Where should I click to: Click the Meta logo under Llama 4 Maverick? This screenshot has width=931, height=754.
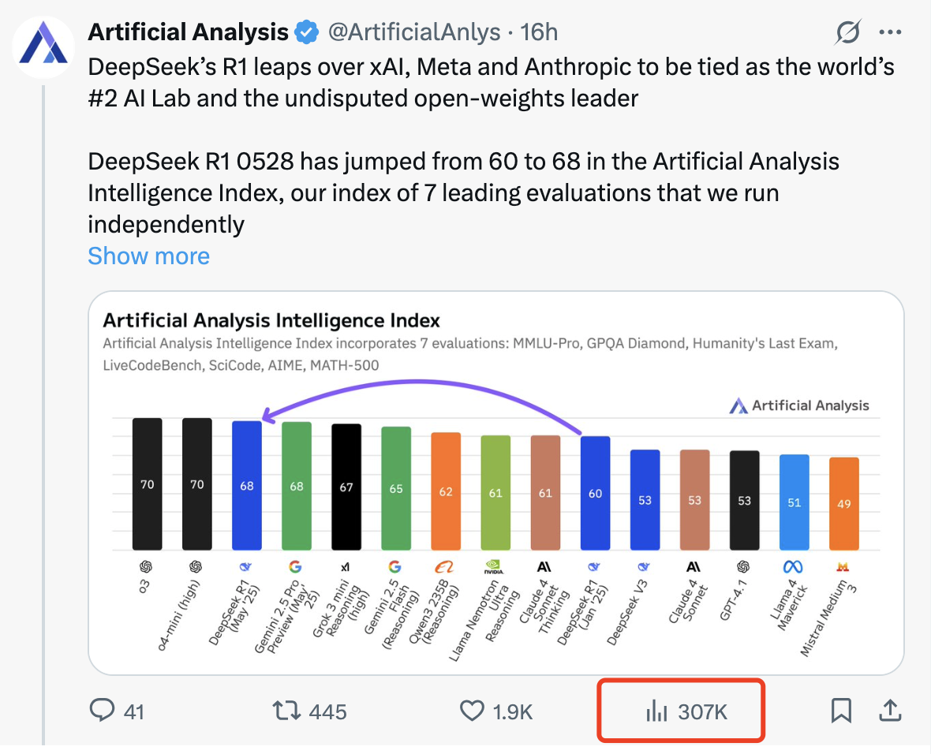[795, 564]
